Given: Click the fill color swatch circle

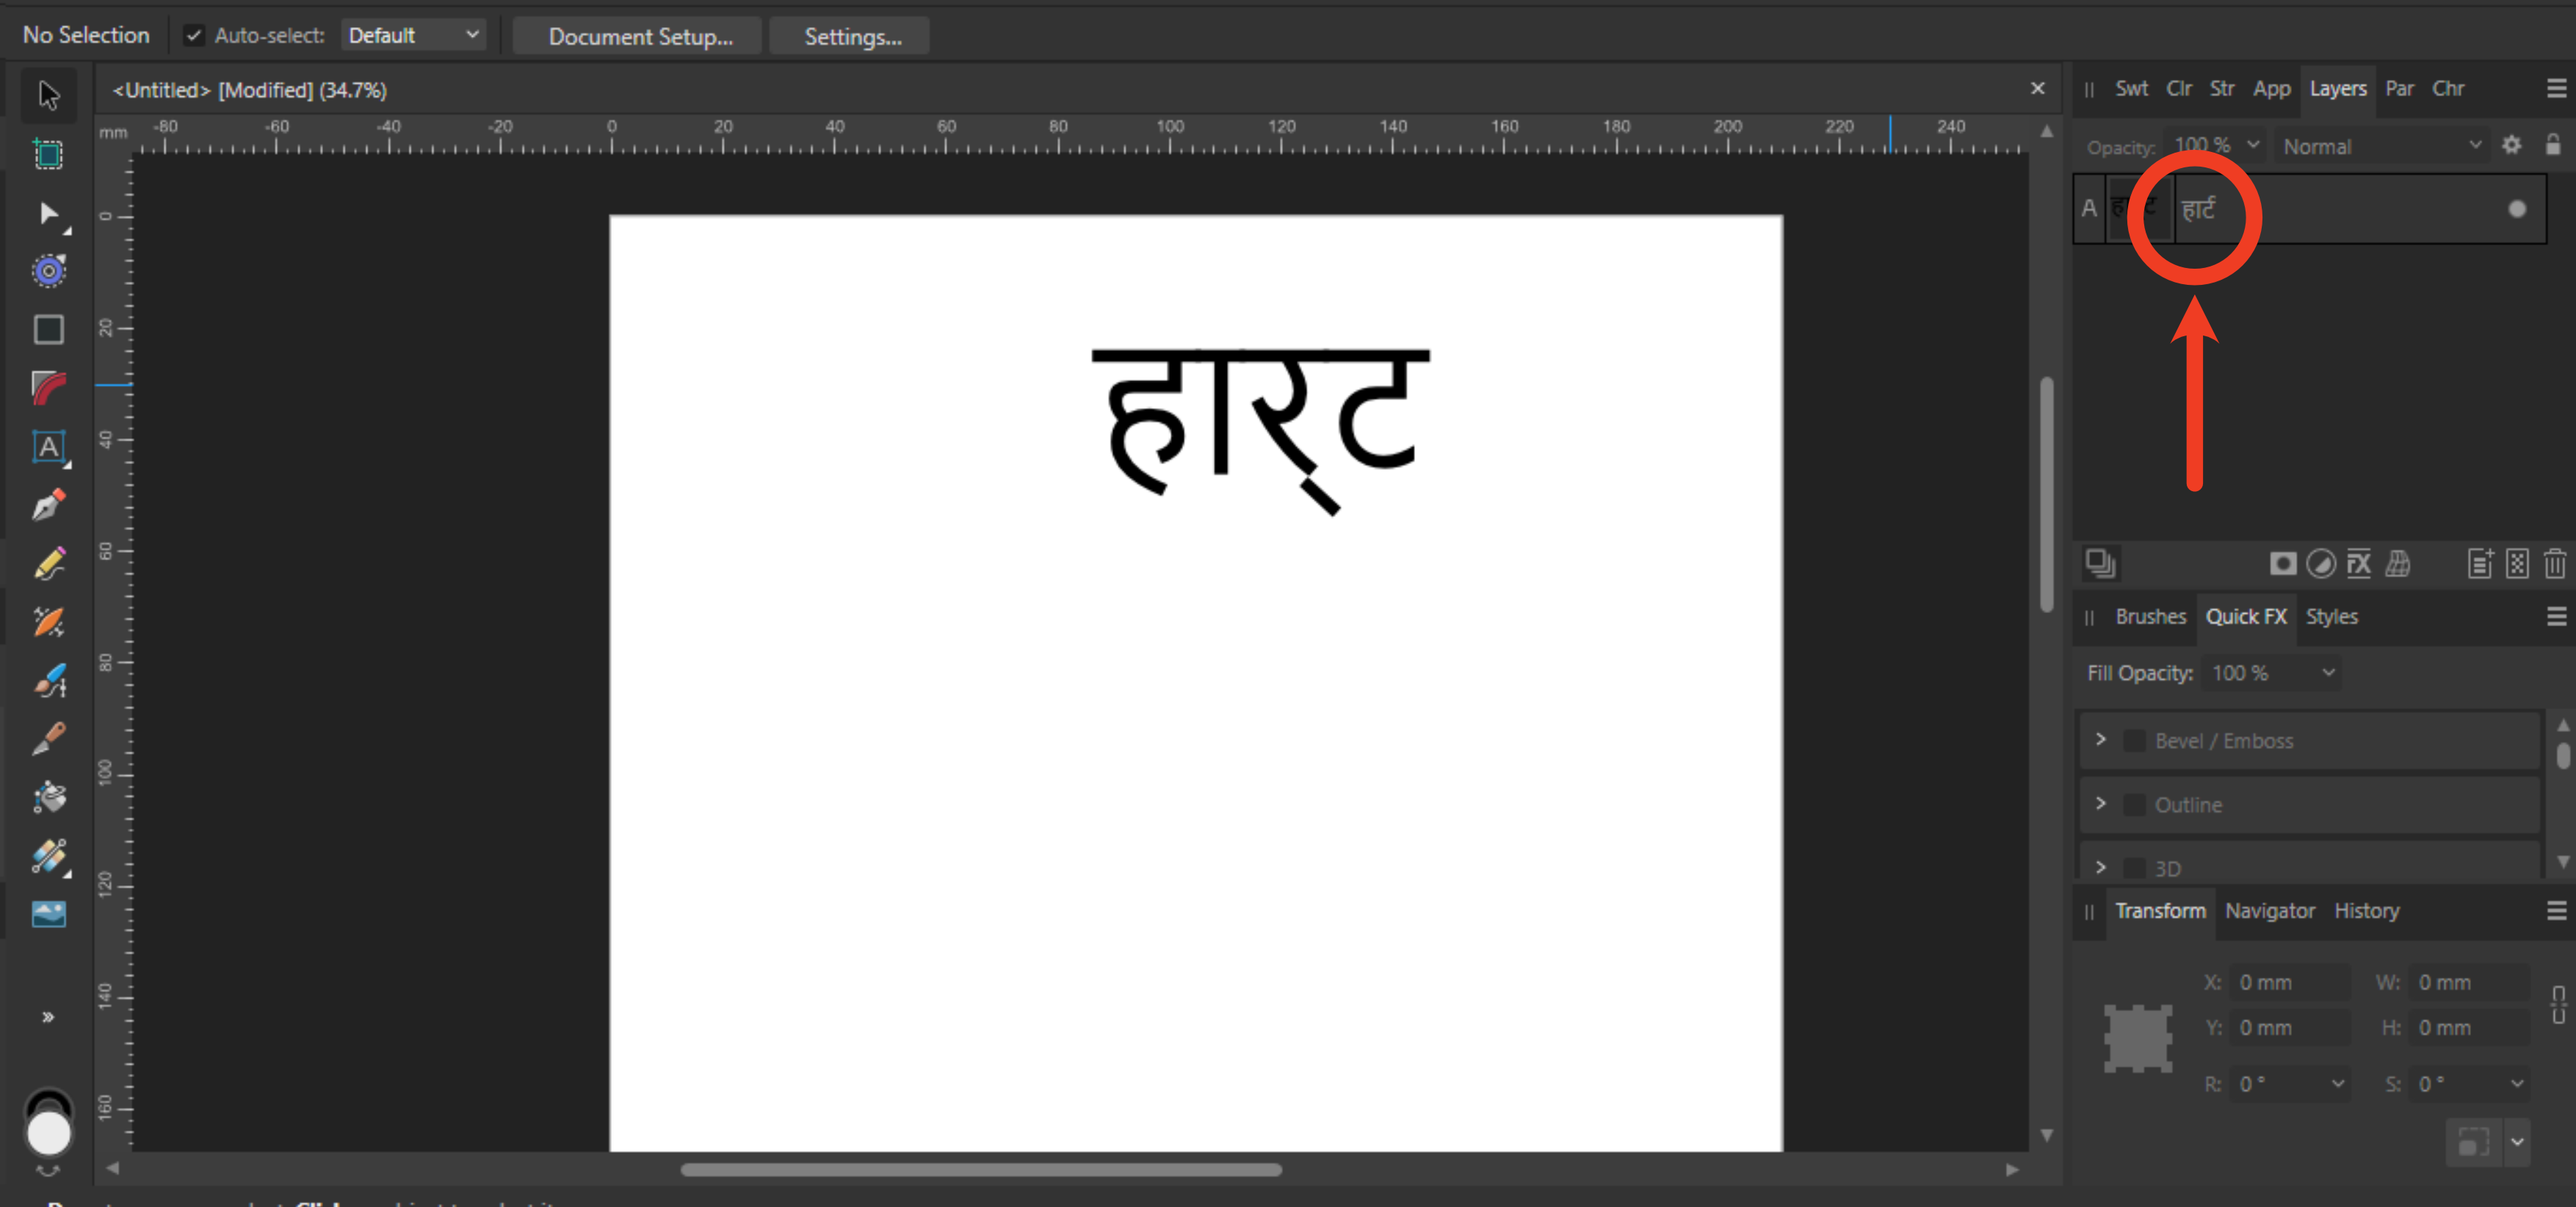Looking at the screenshot, I should point(48,1134).
